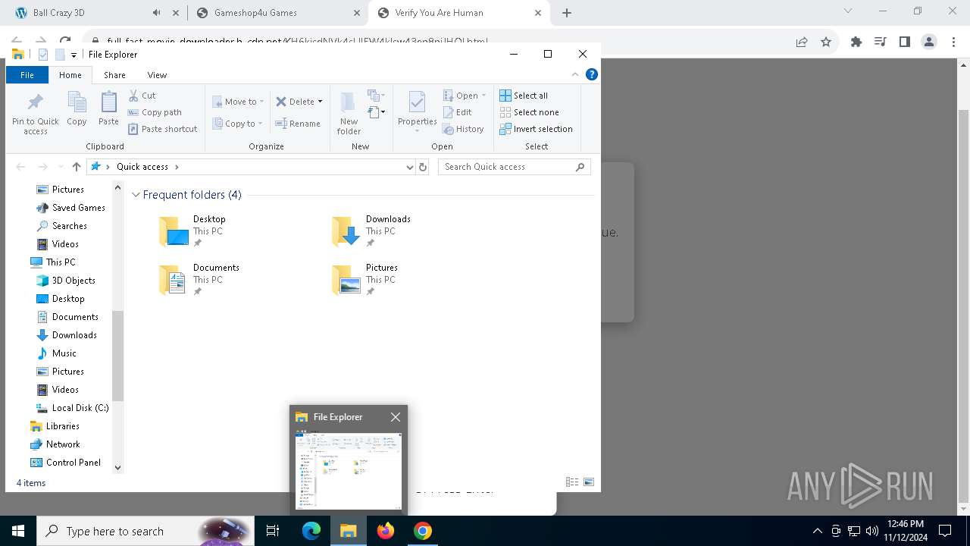Select Network in navigation pane

pyautogui.click(x=55, y=444)
